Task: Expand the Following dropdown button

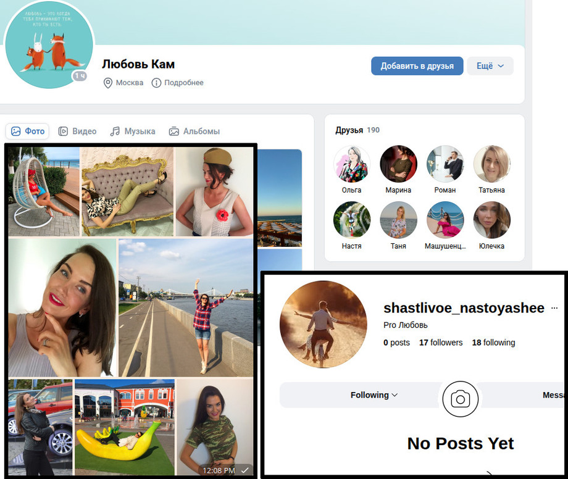Action: click(x=374, y=395)
